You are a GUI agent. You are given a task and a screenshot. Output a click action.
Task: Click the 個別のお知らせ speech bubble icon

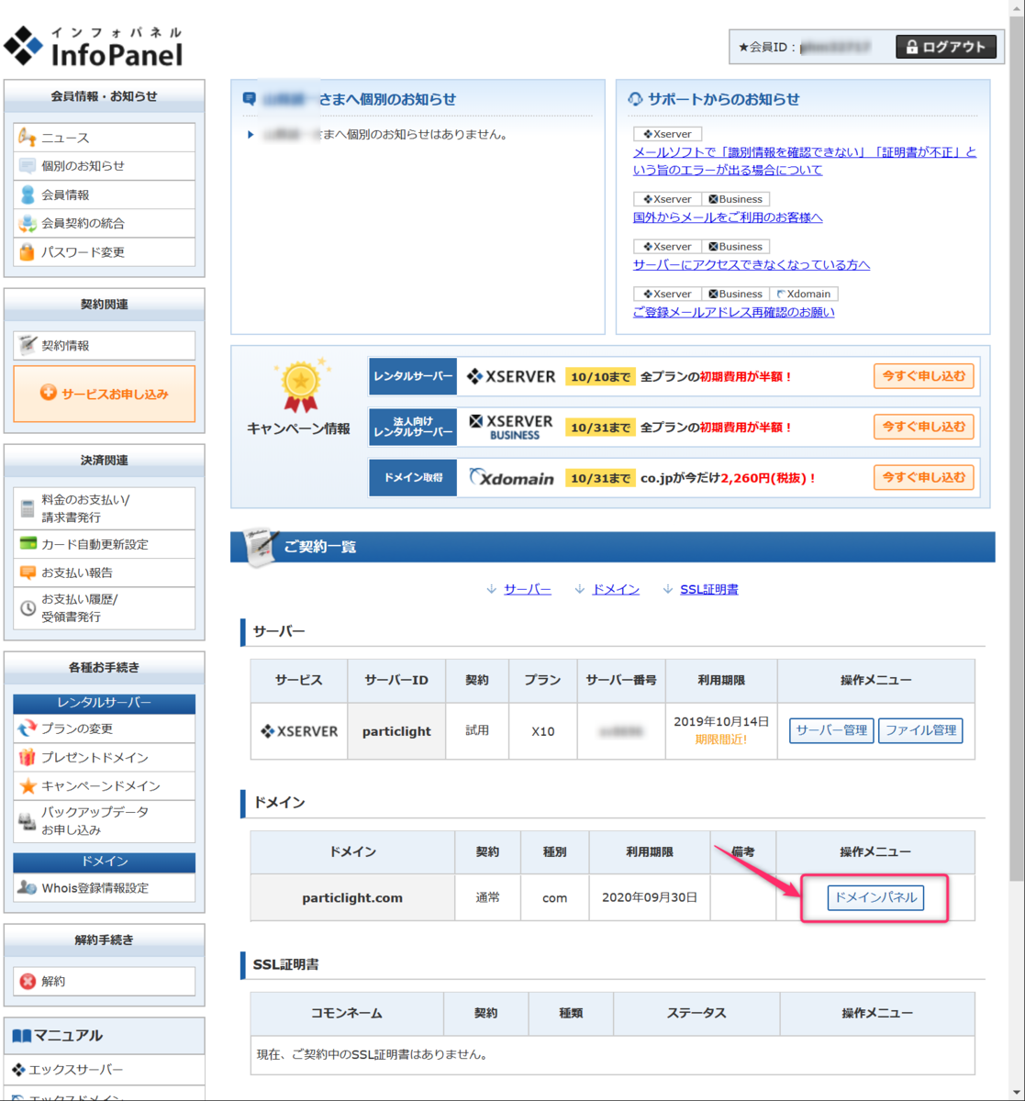[28, 166]
